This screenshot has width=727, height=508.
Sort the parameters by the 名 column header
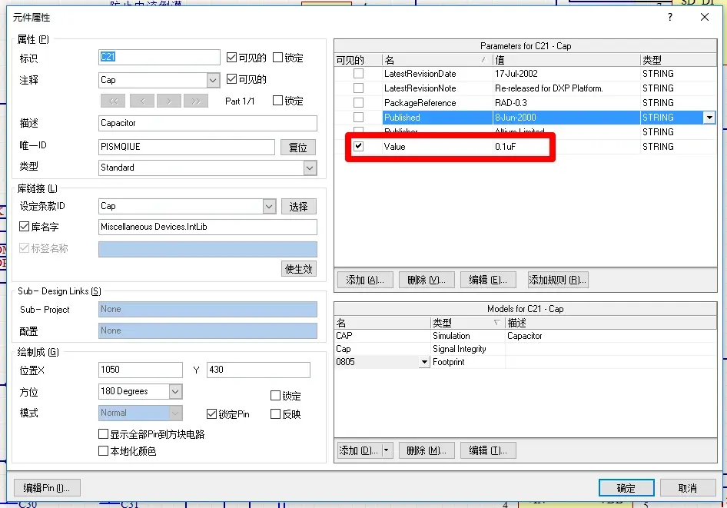pos(437,60)
